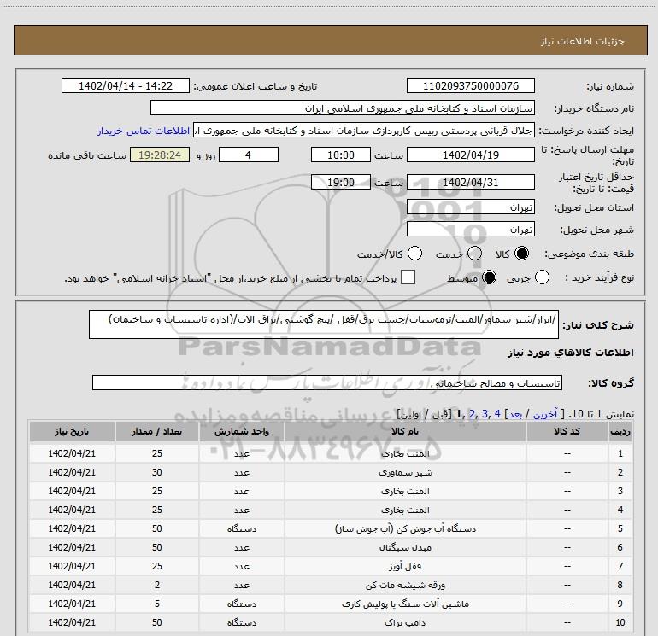
Task: Click the price validity date 1402/04/31 field
Action: pyautogui.click(x=470, y=183)
